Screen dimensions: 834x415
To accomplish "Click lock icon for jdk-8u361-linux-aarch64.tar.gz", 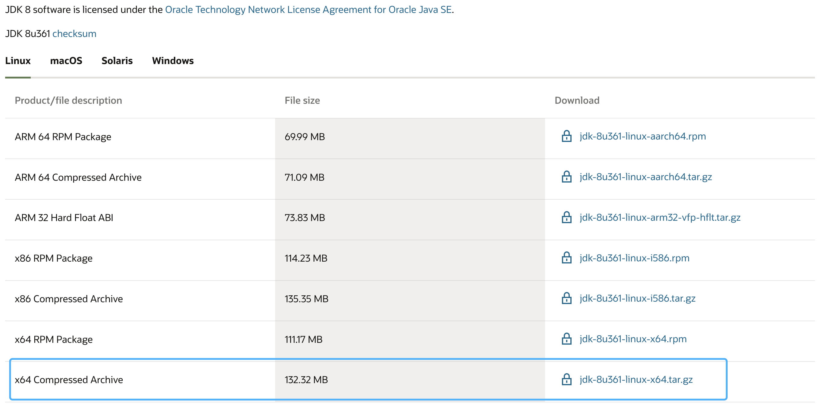I will pyautogui.click(x=566, y=177).
